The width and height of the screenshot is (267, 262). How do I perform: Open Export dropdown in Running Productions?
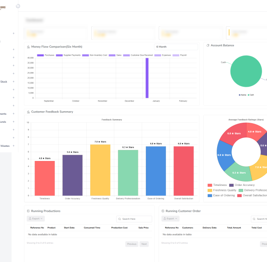click(x=36, y=219)
